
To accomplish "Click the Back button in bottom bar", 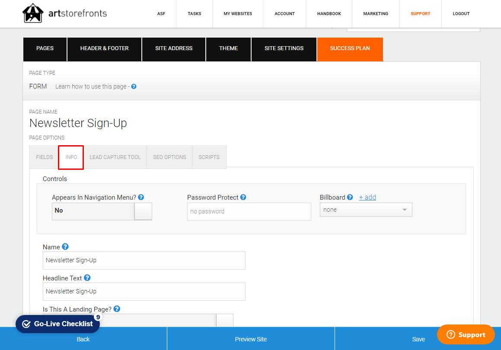I will tap(83, 339).
